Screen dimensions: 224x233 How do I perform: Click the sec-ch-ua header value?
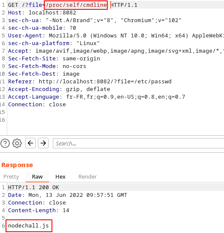coord(113,20)
